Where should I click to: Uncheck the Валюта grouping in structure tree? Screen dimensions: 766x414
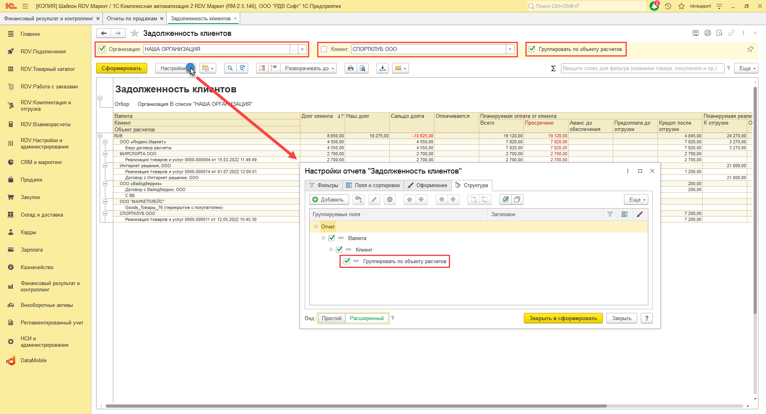(x=332, y=238)
